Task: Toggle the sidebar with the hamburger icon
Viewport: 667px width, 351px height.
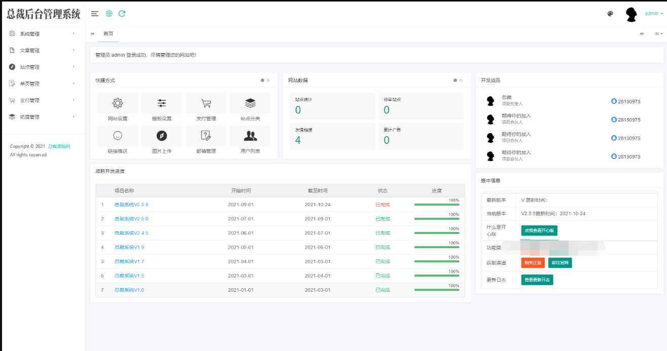Action: coord(95,14)
